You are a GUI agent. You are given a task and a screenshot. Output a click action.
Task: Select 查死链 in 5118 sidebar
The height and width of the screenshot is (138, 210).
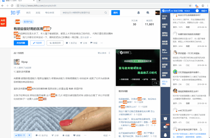165,58
